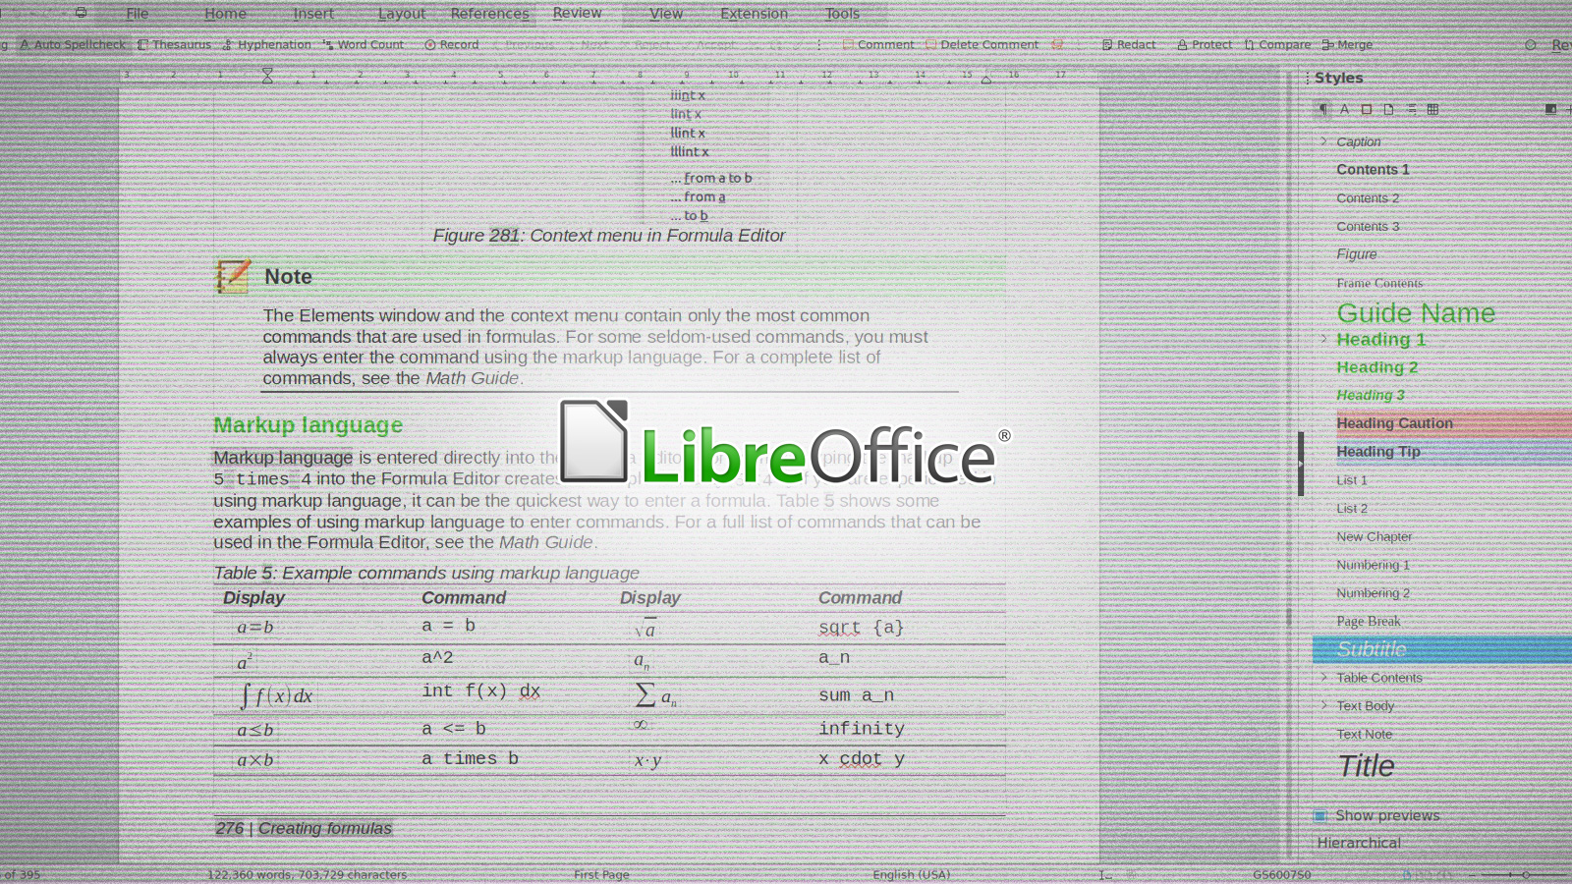Expand the Heading 1 style entry
Viewport: 1572px width, 884px height.
(x=1323, y=339)
